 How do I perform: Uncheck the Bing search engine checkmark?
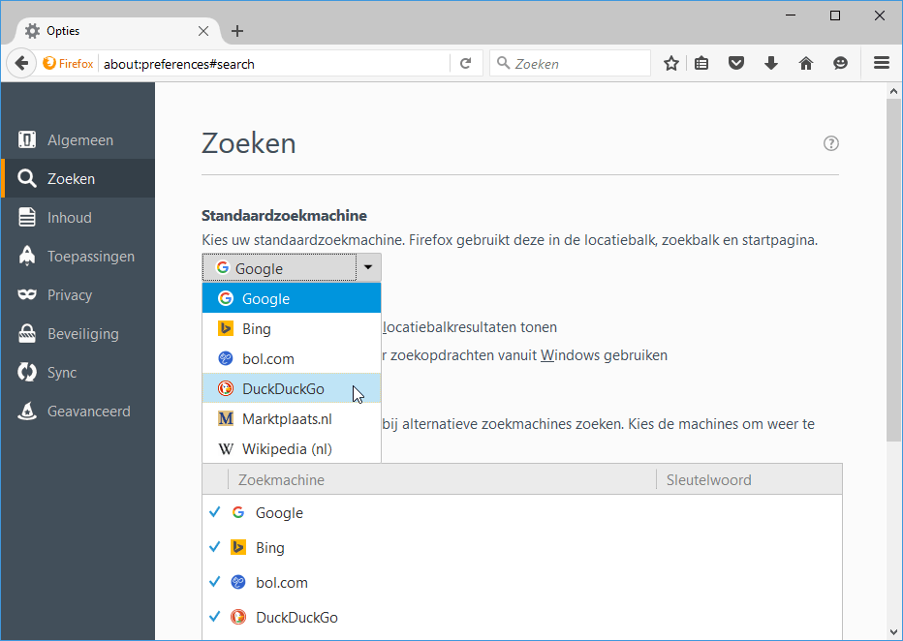click(x=215, y=547)
